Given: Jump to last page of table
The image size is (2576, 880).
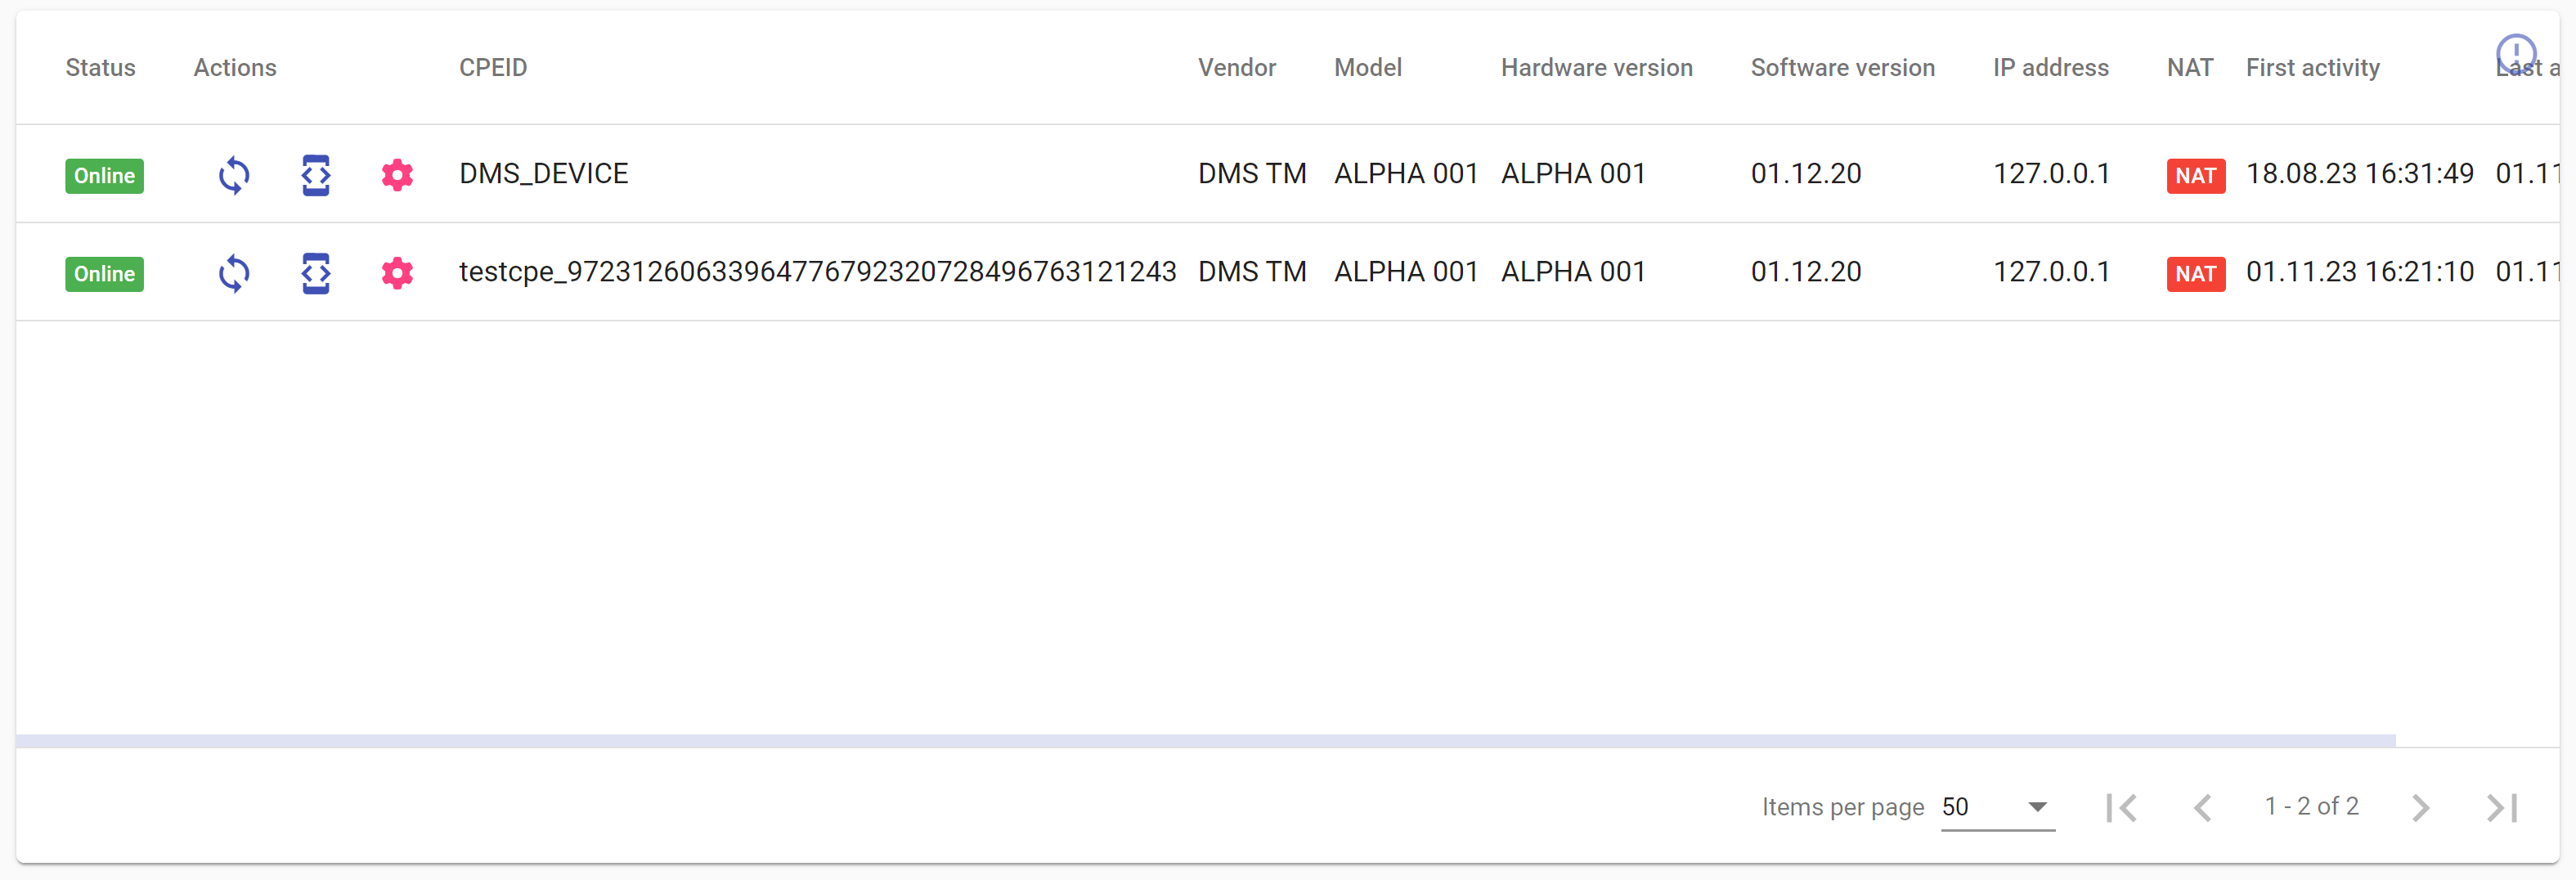Looking at the screenshot, I should click(x=2501, y=807).
